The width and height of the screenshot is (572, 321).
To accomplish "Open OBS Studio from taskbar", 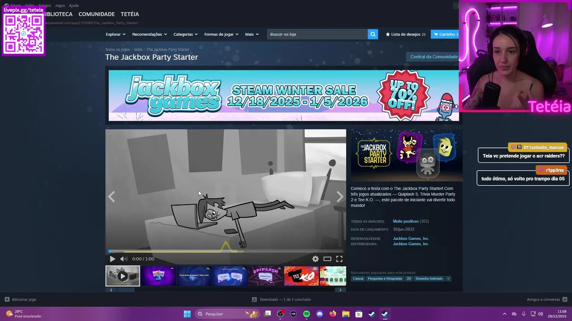I will coord(280,314).
